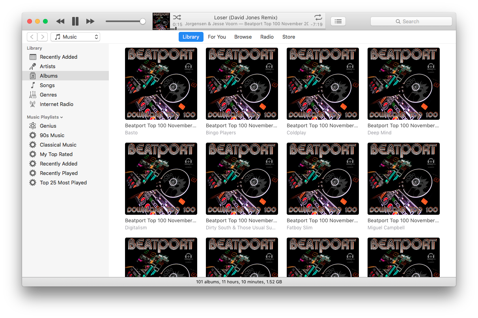This screenshot has width=478, height=318.
Task: Toggle repeat mode
Action: click(318, 17)
